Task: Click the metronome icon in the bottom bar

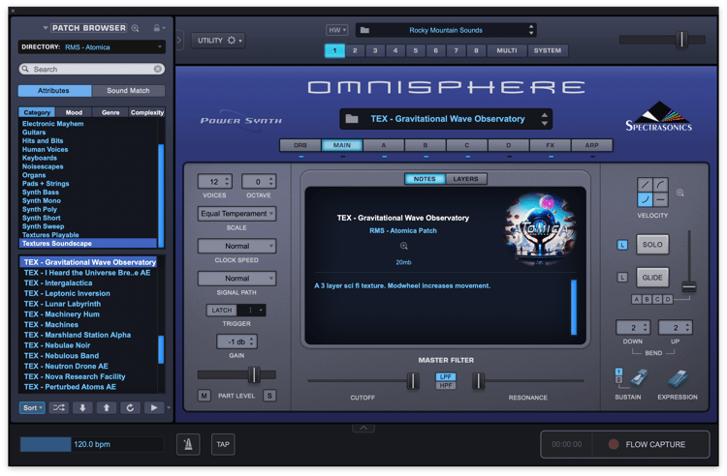Action: click(188, 444)
